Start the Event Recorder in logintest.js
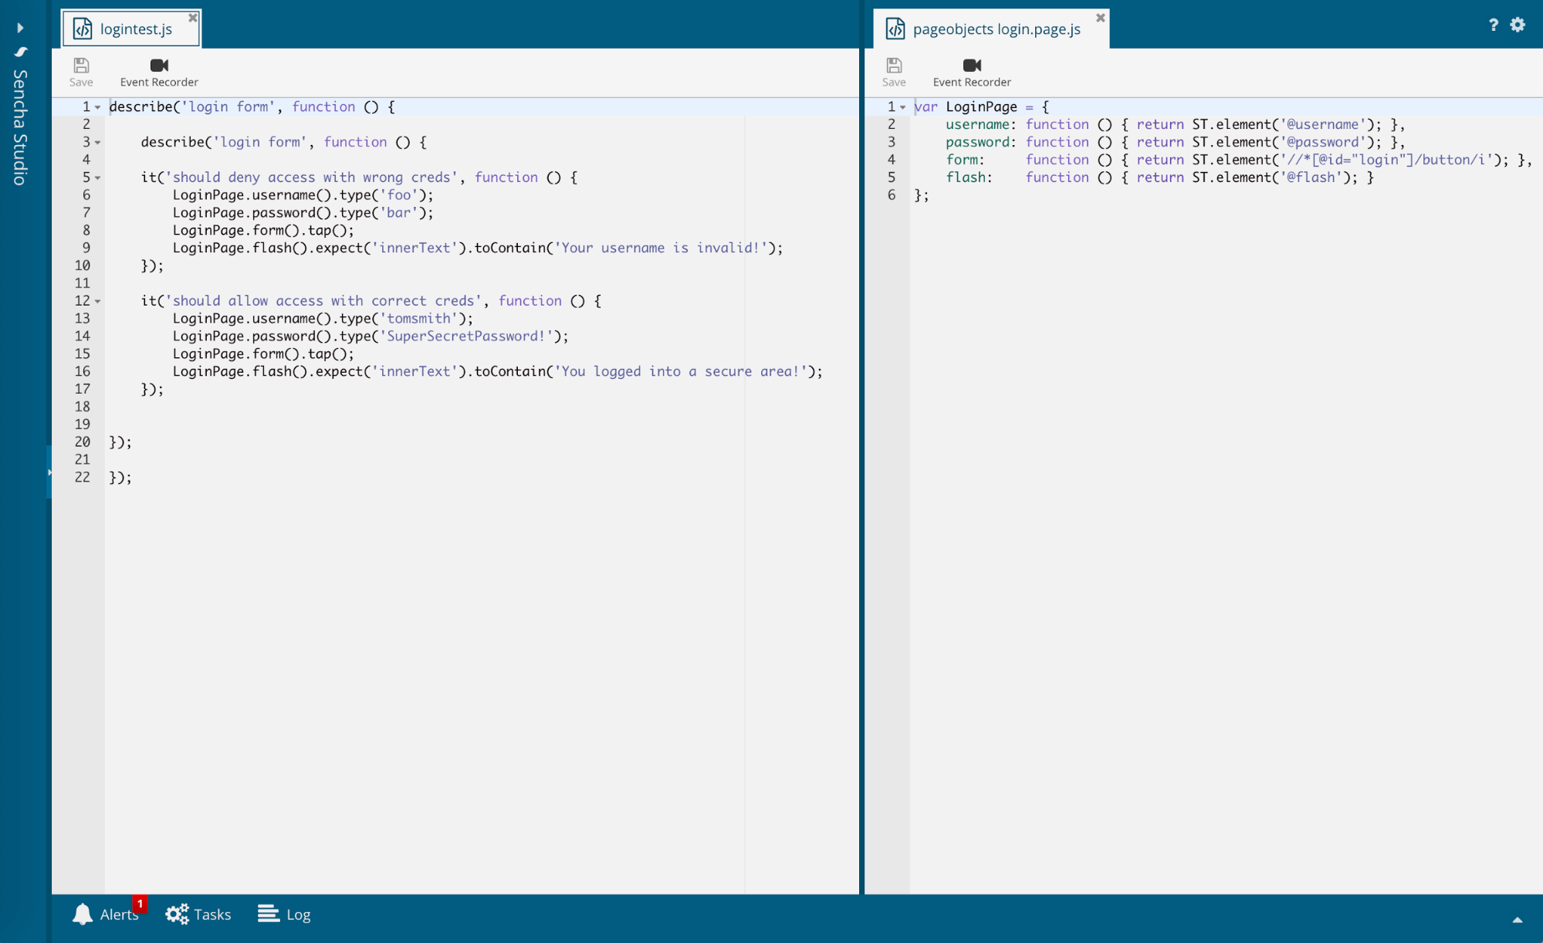The width and height of the screenshot is (1543, 943). tap(159, 73)
